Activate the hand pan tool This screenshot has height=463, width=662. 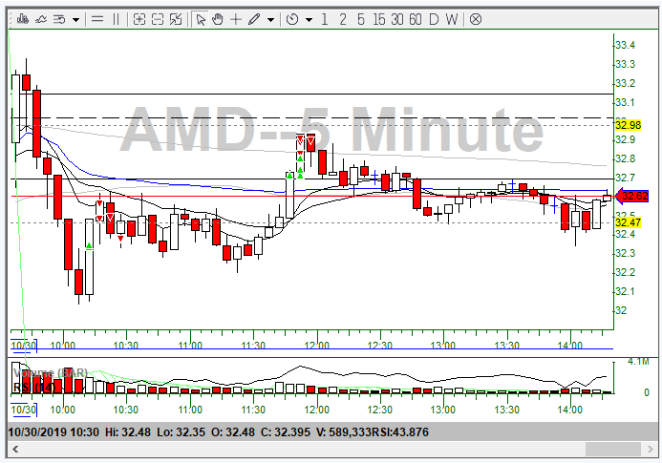tap(218, 19)
